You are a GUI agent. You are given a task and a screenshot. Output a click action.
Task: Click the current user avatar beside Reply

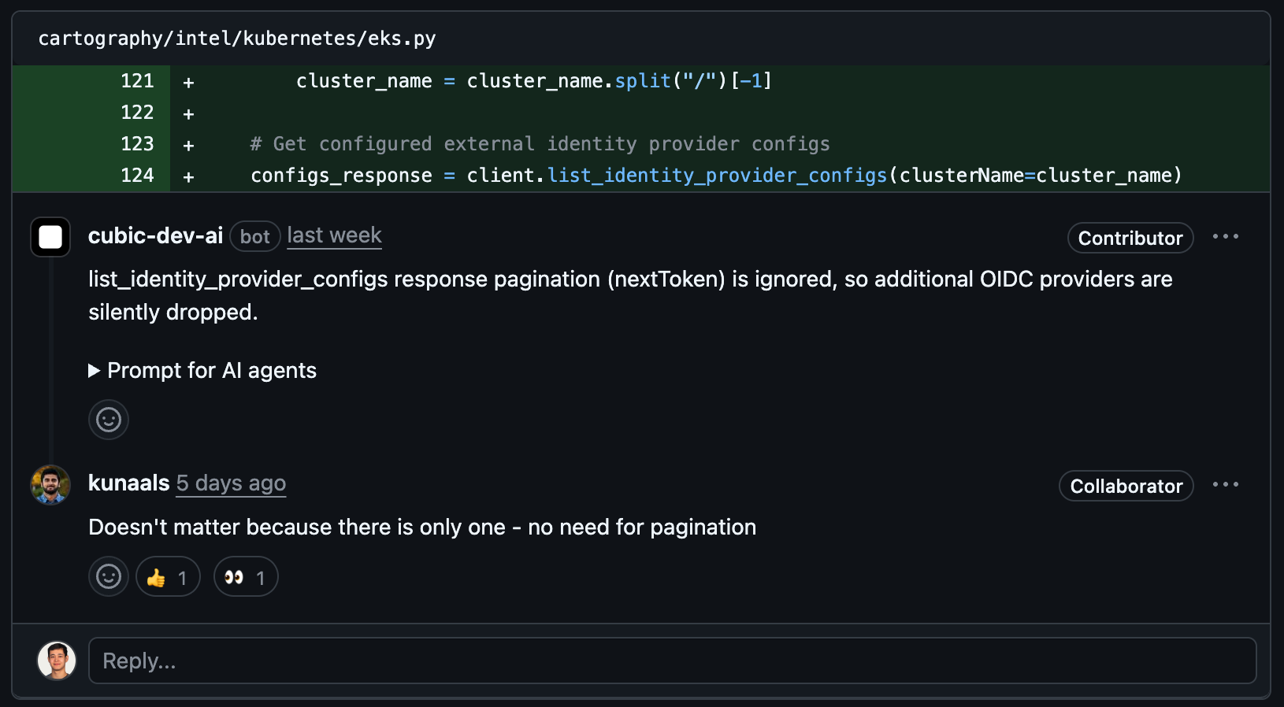click(x=57, y=661)
